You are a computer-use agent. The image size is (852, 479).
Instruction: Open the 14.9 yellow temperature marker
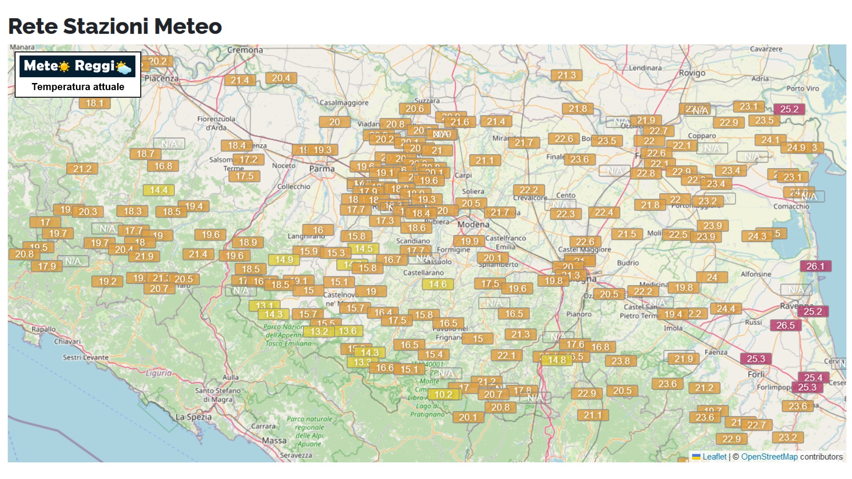(284, 260)
